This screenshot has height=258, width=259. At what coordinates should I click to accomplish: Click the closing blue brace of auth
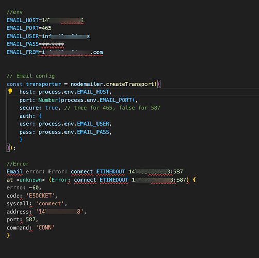21,139
